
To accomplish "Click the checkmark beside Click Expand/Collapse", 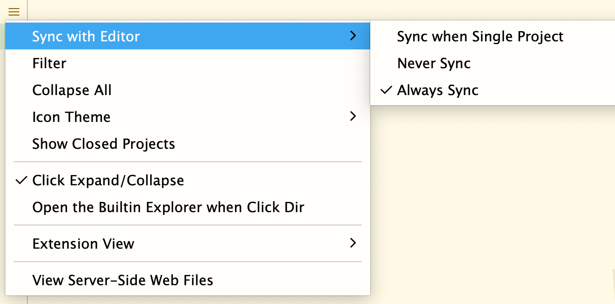I will (x=21, y=180).
